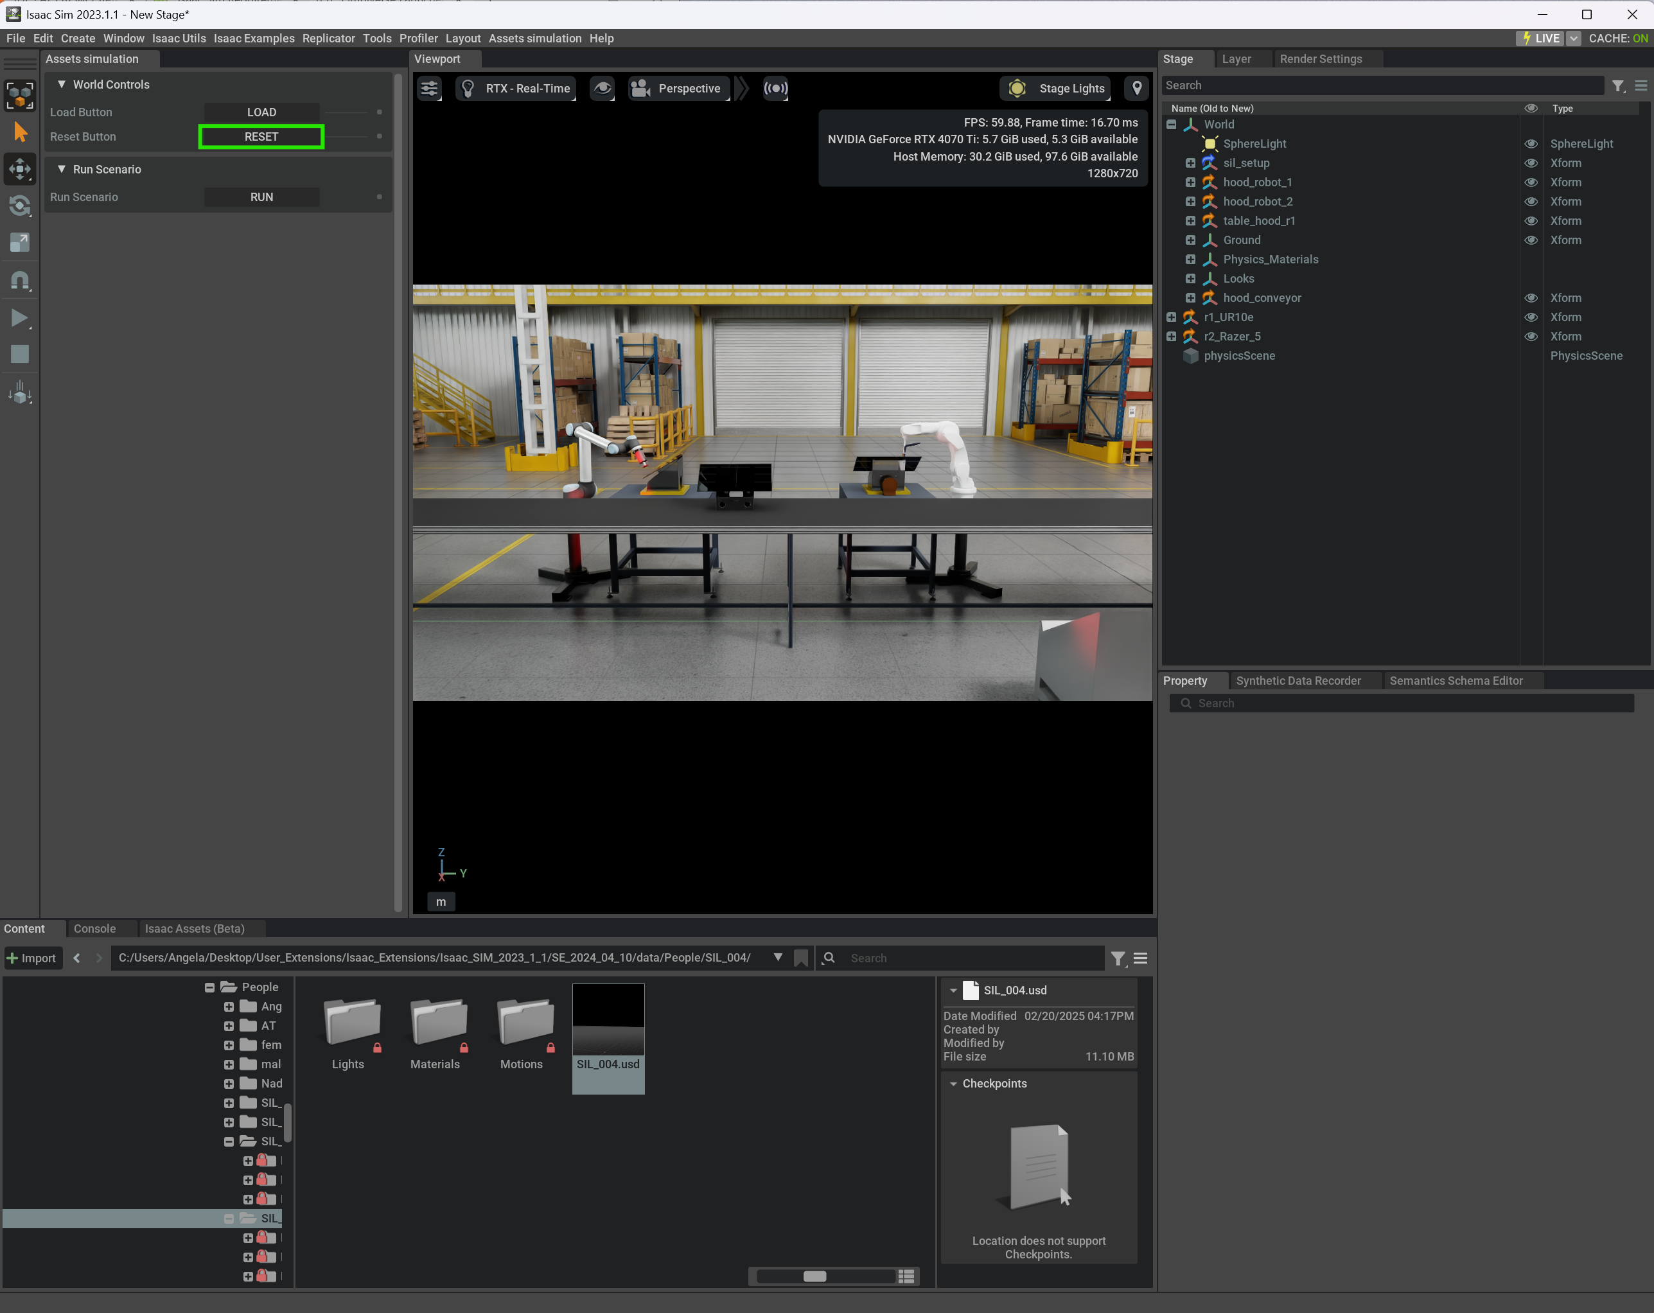The height and width of the screenshot is (1313, 1654).
Task: Switch to the Render Settings tab
Action: pos(1320,59)
